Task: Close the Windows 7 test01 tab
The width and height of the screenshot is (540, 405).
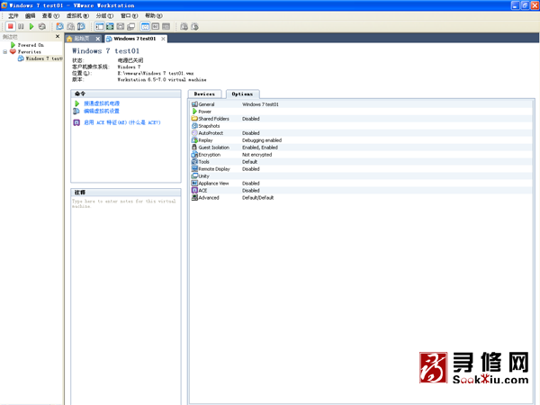Action: (163, 39)
